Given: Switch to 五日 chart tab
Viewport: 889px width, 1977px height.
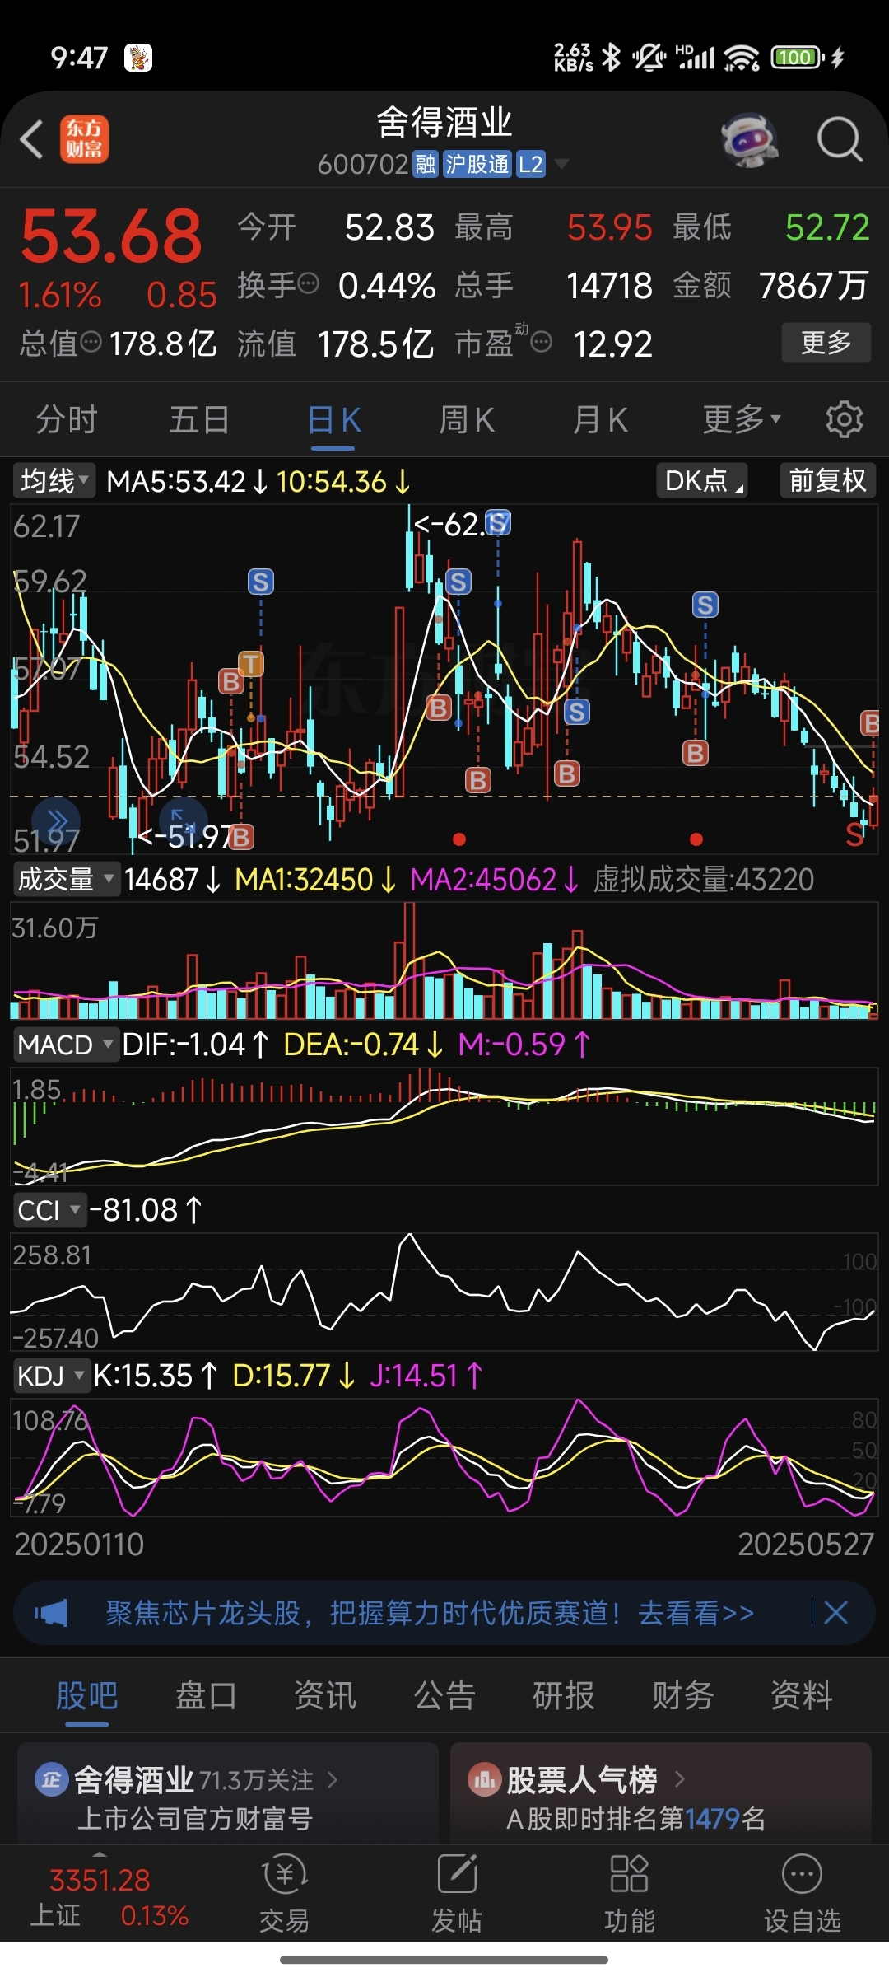Looking at the screenshot, I should [x=199, y=419].
